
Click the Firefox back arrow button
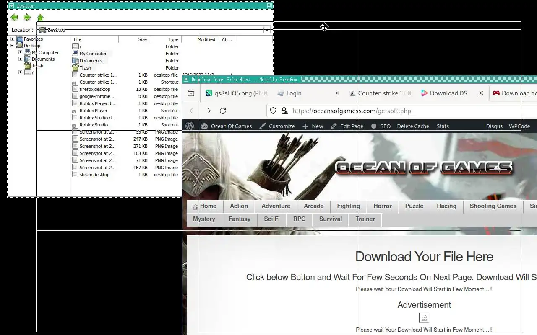(x=193, y=111)
